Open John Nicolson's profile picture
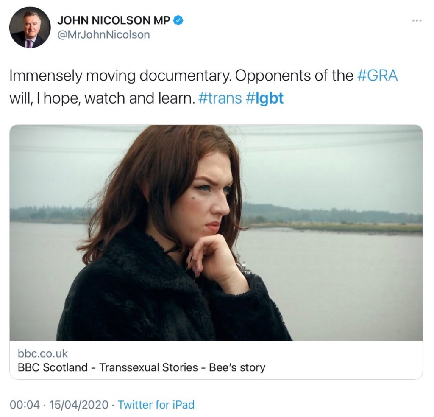The height and width of the screenshot is (417, 434). pos(30,28)
